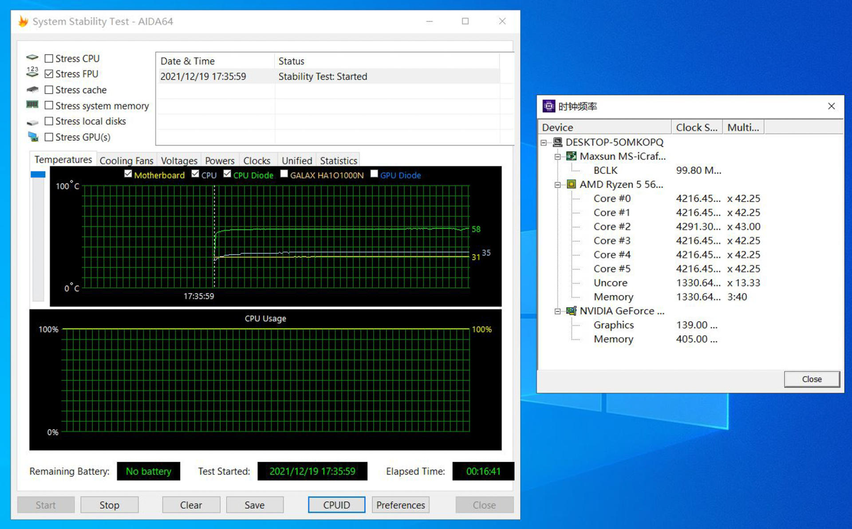Click the computer icon next to DESKTOP-5OMKOPQ
Image resolution: width=852 pixels, height=529 pixels.
[558, 142]
